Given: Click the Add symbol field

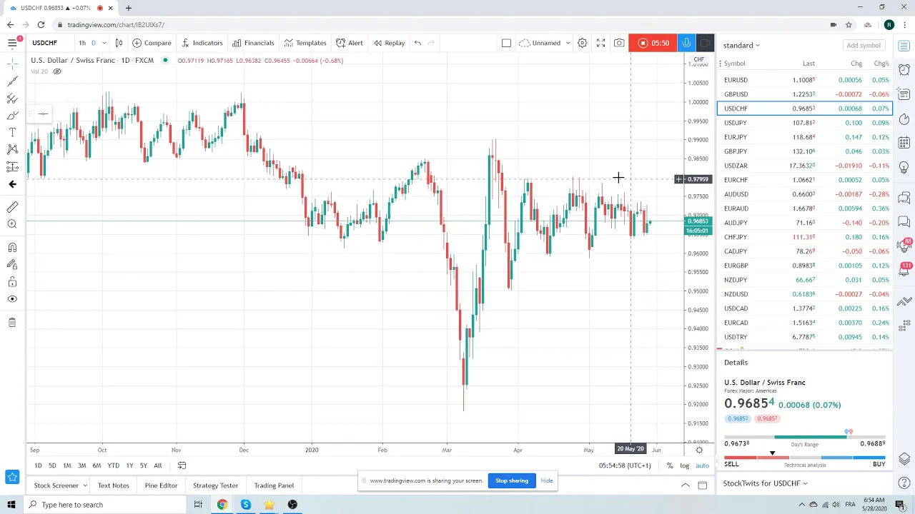Looking at the screenshot, I should point(864,46).
